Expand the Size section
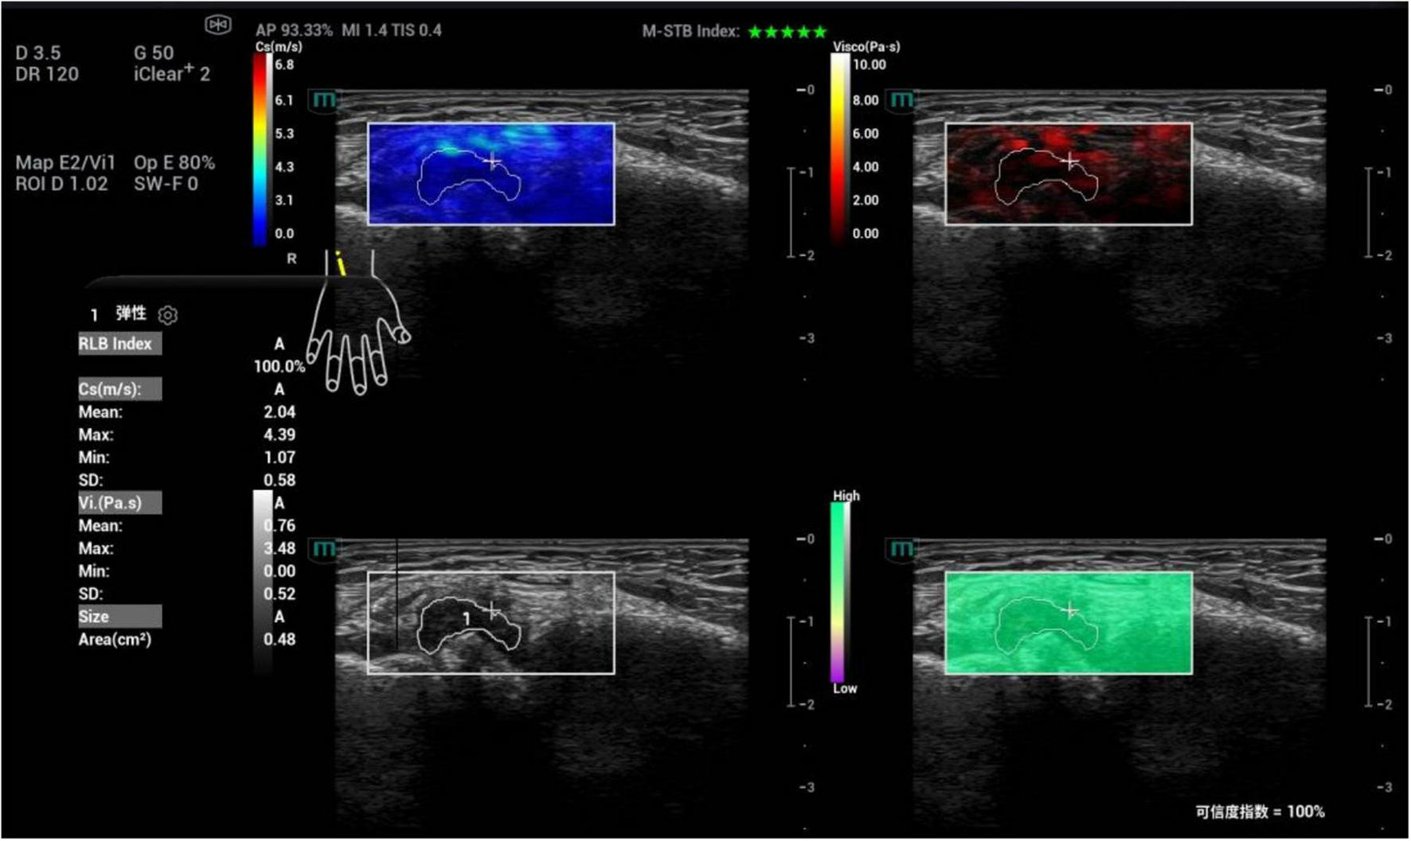 tap(118, 616)
